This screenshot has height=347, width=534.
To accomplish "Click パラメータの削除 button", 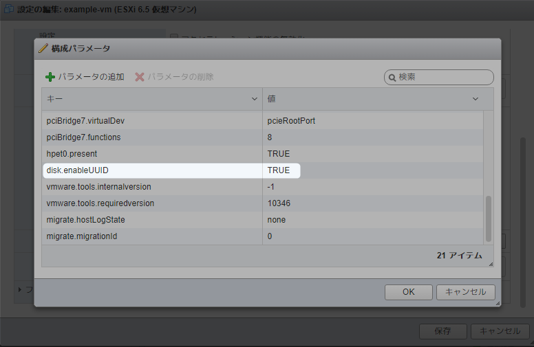I will pos(174,77).
